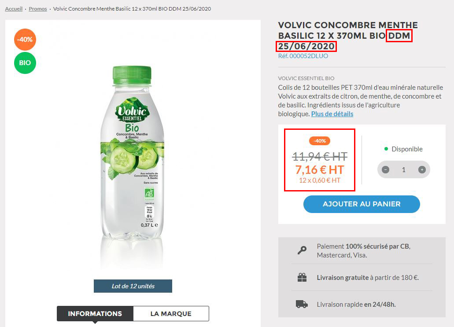Go to Accueil breadcrumb link
This screenshot has height=327, width=454.
14,9
